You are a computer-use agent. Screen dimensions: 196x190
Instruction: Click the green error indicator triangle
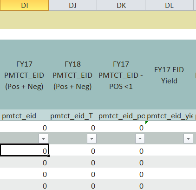(x=146, y=122)
